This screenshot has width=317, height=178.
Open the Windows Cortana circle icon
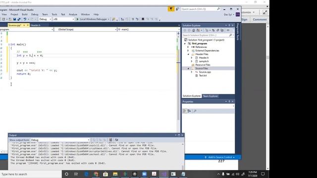coord(66,174)
